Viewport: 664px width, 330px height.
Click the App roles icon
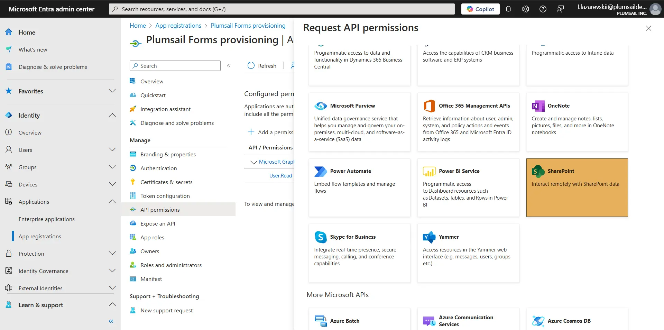tap(133, 237)
